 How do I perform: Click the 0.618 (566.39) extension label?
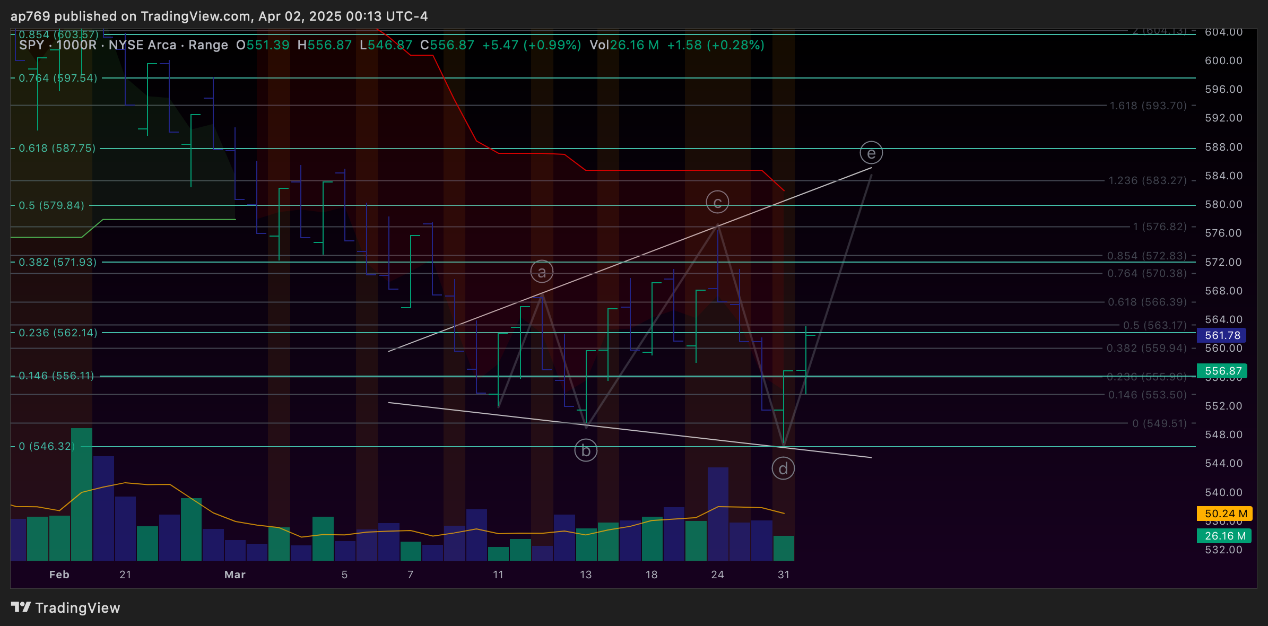click(x=1147, y=302)
